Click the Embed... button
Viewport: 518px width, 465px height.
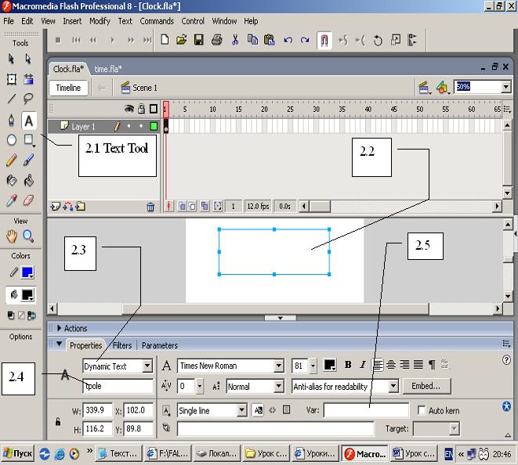tap(427, 386)
